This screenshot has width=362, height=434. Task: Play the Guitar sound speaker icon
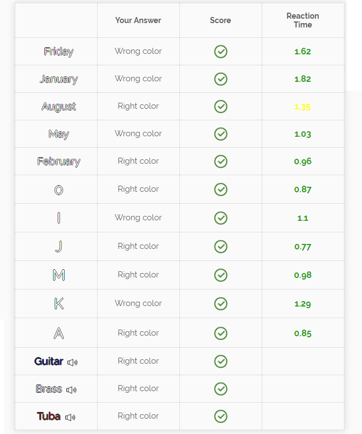click(x=72, y=362)
